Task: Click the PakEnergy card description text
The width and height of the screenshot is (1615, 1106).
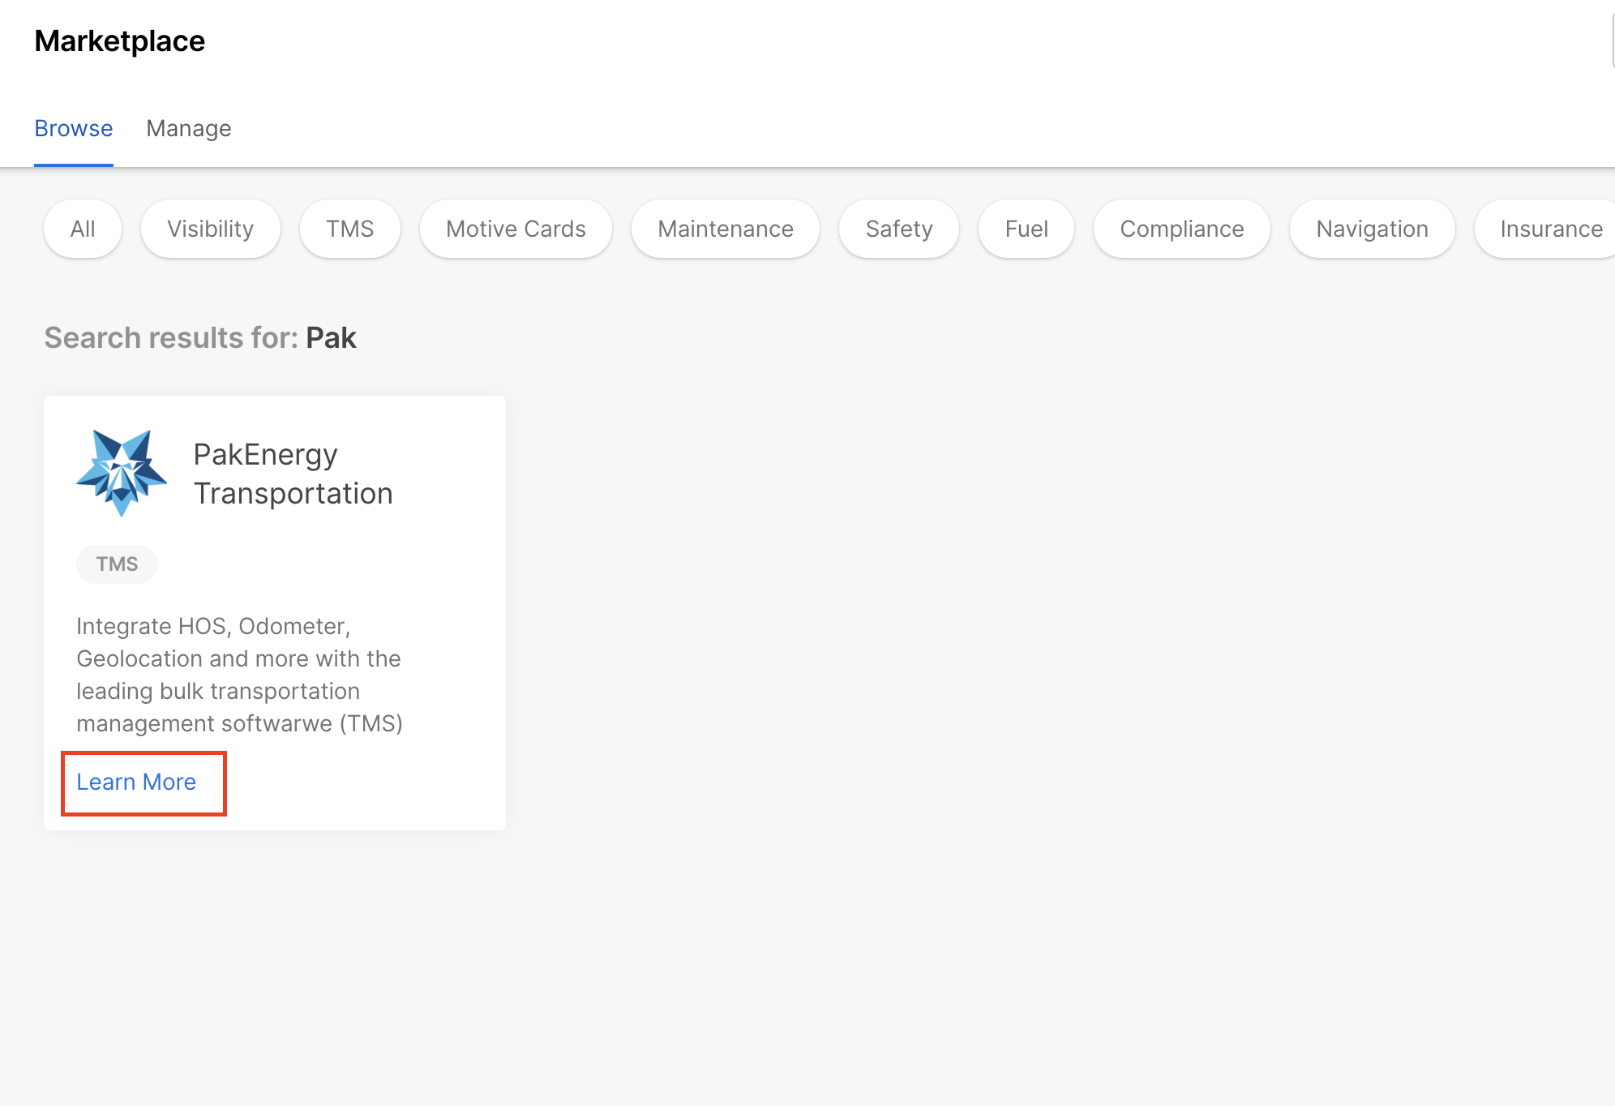Action: [240, 675]
